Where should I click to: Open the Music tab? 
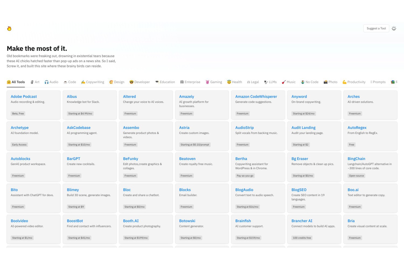coord(289,82)
